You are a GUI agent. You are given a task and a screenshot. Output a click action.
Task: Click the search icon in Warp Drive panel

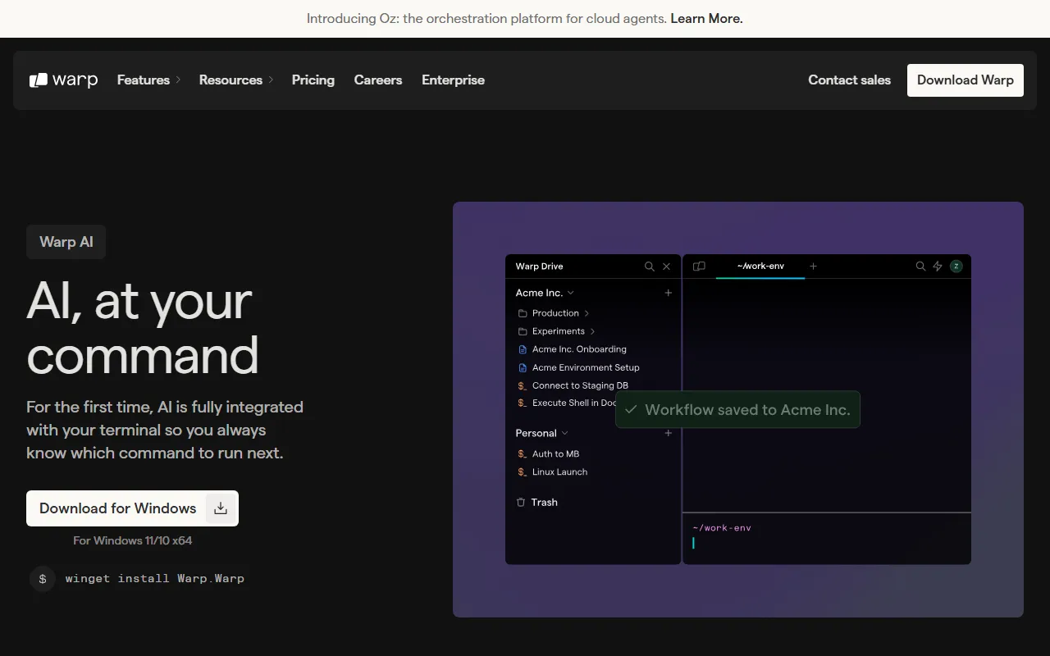[649, 266]
